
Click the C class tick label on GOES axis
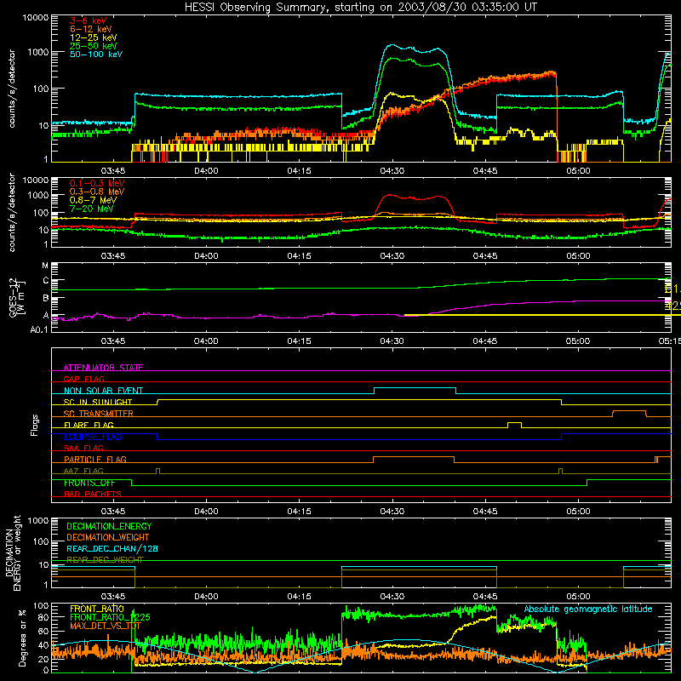tap(46, 281)
